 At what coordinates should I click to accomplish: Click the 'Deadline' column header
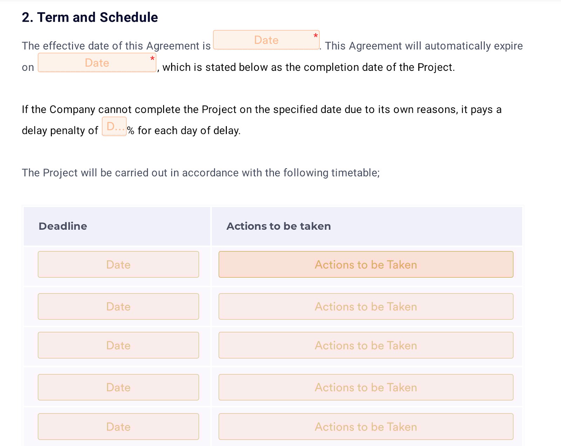(x=62, y=226)
